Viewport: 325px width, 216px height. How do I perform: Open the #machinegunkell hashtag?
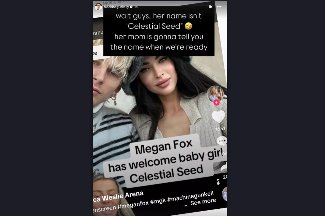190,196
